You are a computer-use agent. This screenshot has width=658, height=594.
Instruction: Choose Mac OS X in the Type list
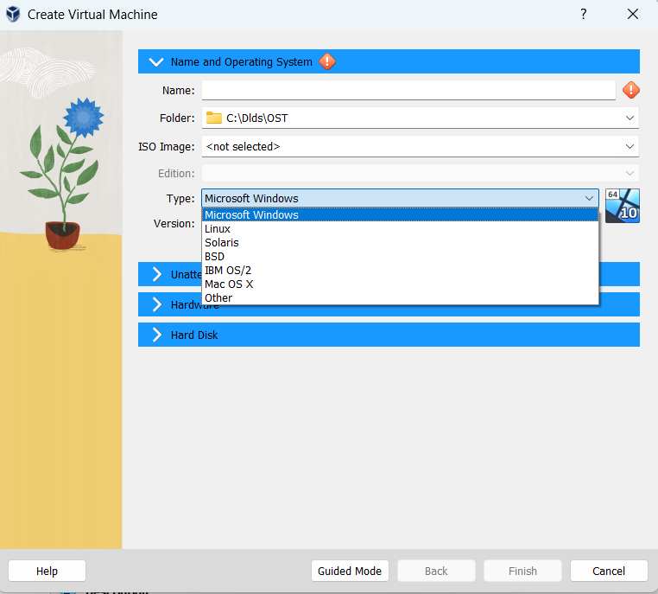(x=401, y=284)
